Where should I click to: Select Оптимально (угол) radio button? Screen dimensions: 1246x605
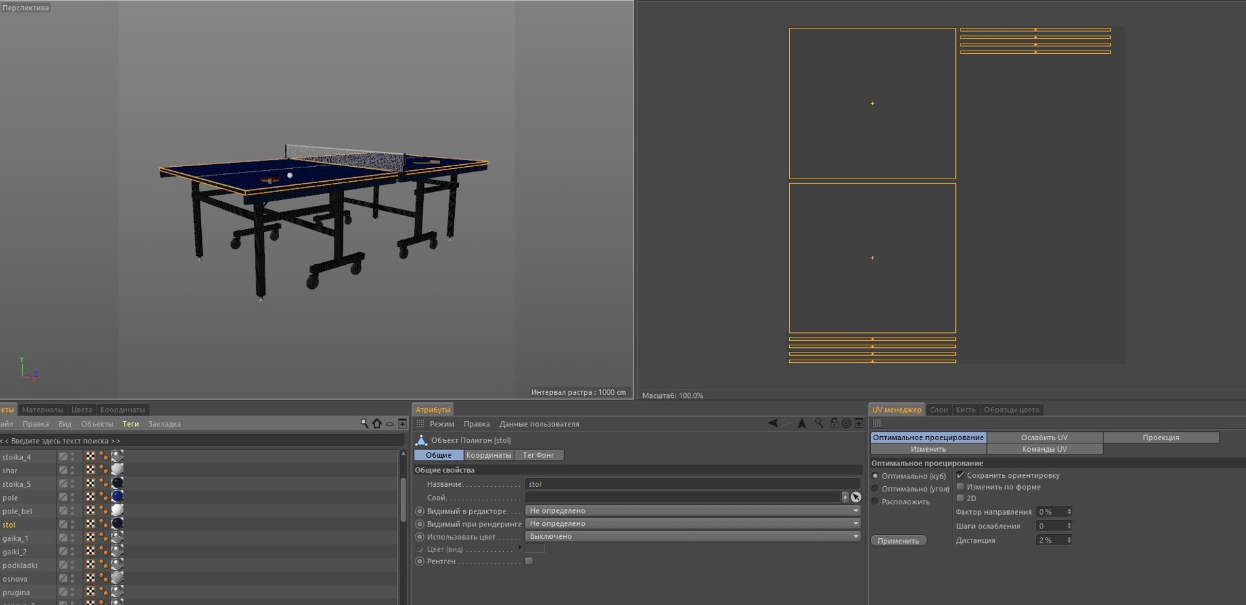point(875,489)
